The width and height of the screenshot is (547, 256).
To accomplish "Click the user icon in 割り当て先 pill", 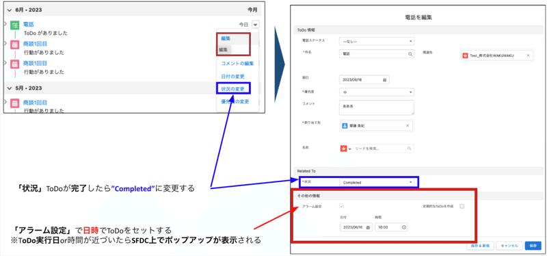I will tap(345, 126).
